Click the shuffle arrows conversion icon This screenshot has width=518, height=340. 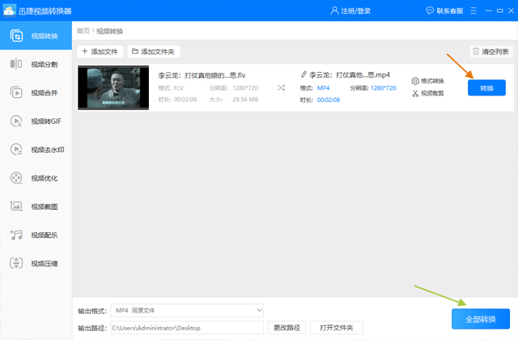[281, 87]
